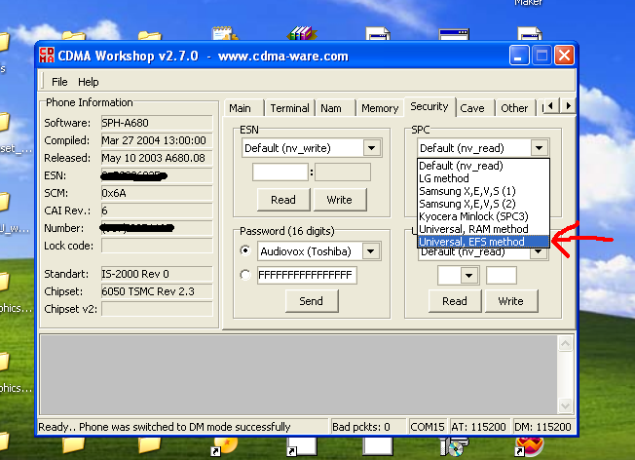The image size is (635, 460).
Task: Click the Released field May 10 2003
Action: (157, 158)
